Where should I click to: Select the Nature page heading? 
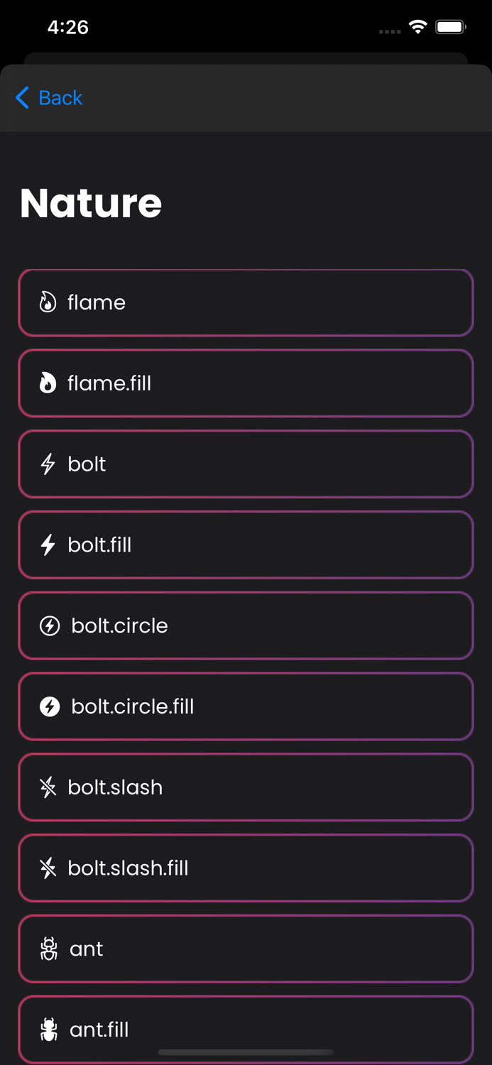90,203
